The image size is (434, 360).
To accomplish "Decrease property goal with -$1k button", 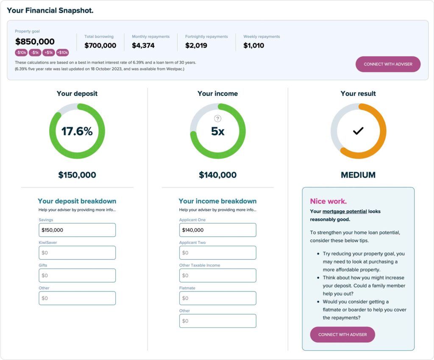I will click(35, 53).
